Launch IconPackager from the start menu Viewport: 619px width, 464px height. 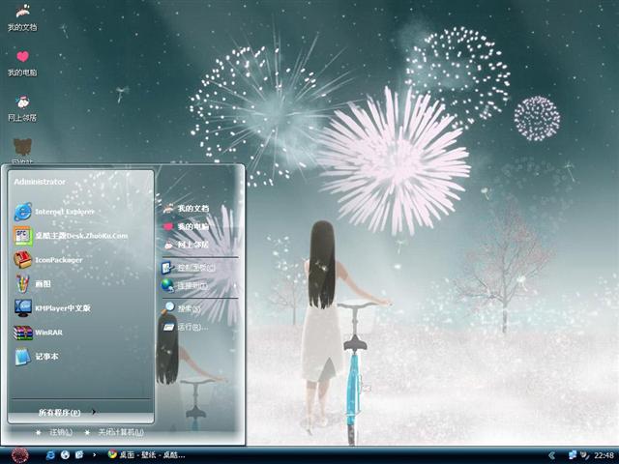click(48, 260)
